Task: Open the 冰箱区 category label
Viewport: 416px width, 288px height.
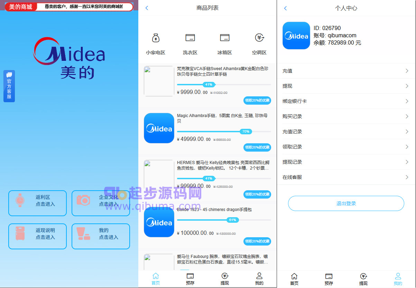Action: click(225, 53)
